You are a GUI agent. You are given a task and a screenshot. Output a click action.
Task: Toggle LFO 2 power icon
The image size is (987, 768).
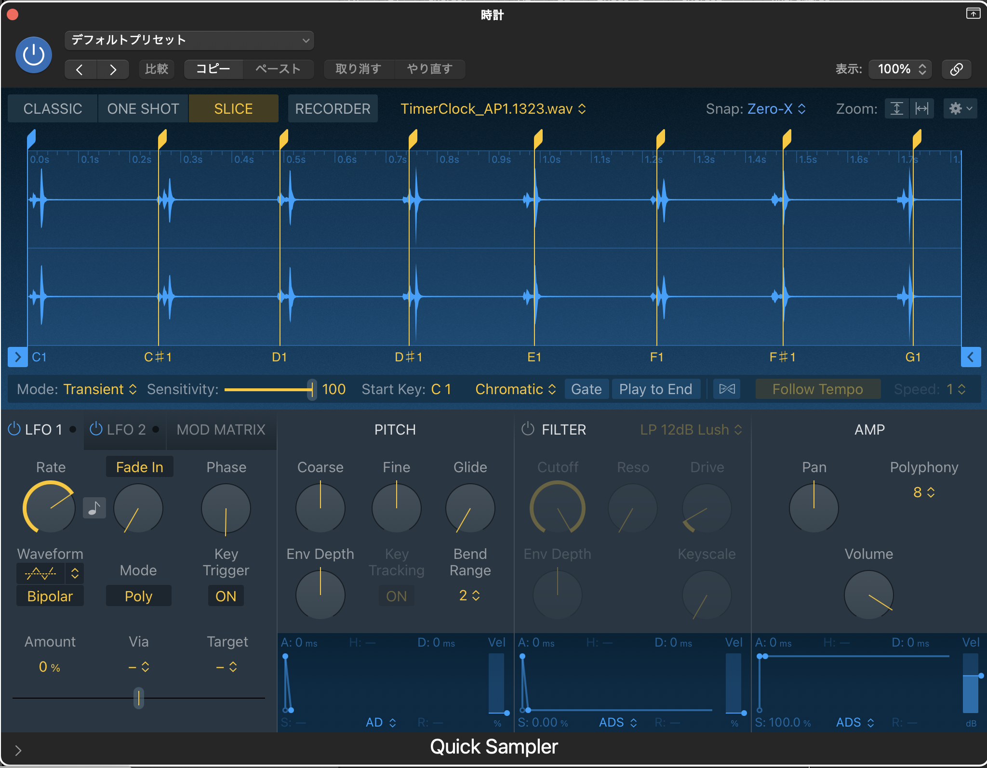click(x=96, y=429)
